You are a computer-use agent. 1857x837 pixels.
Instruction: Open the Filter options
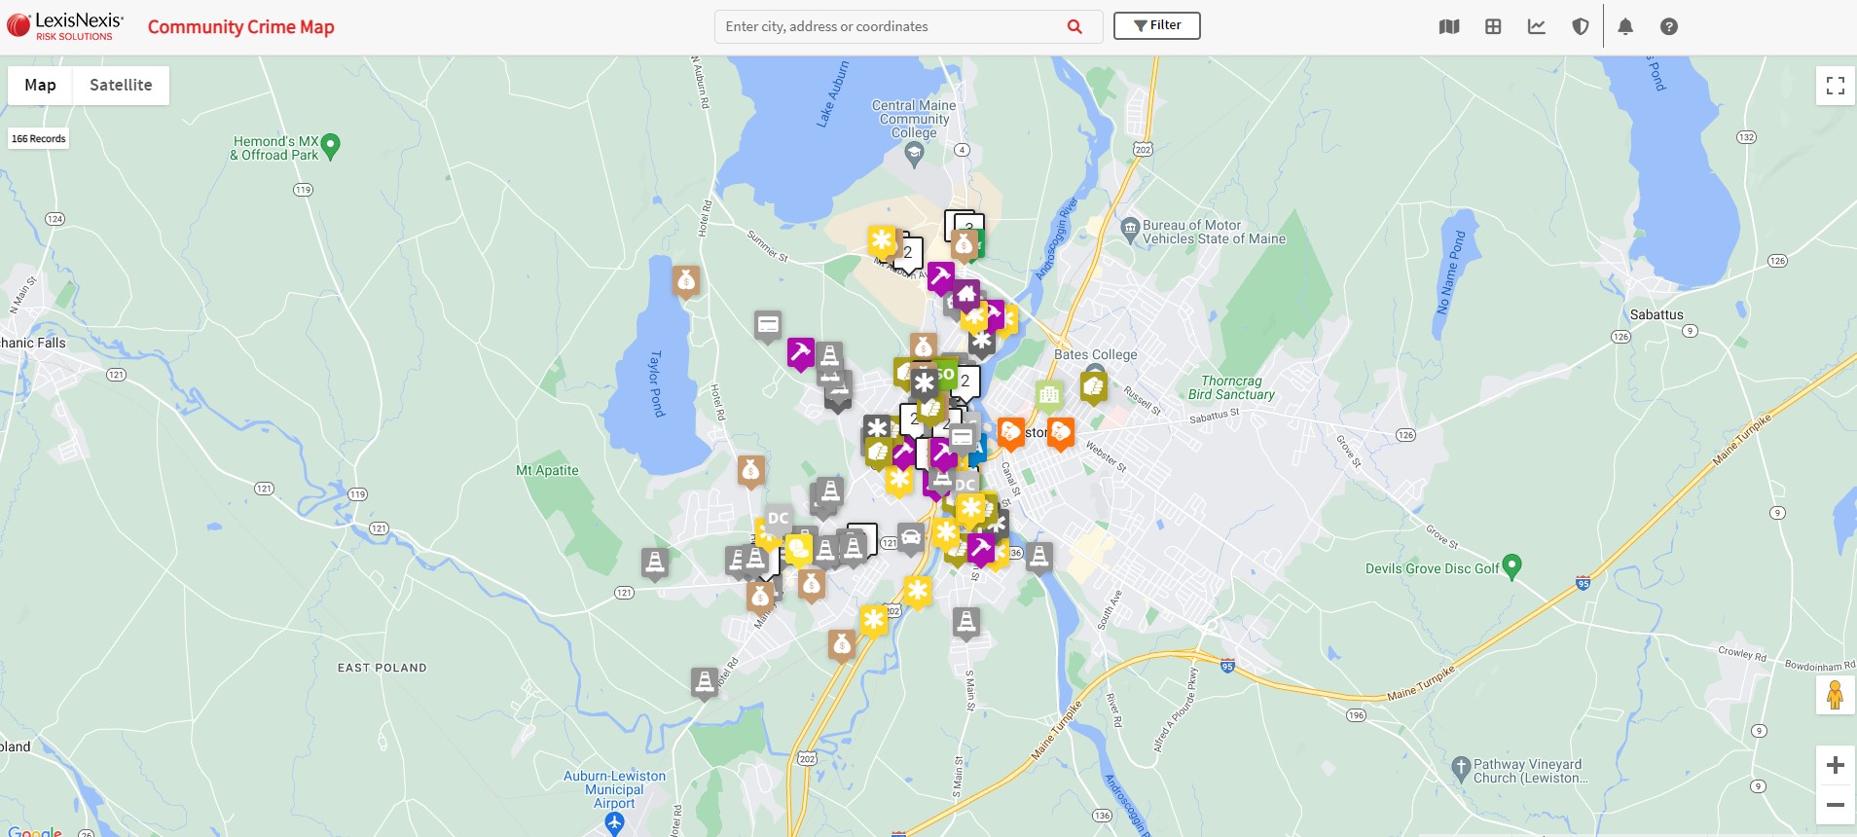[x=1156, y=26]
